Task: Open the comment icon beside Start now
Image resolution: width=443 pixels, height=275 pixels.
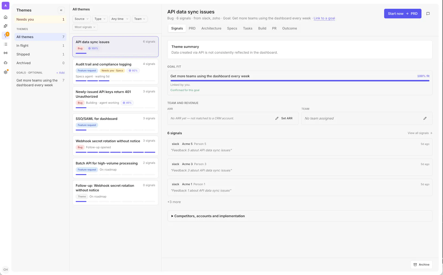Action: coord(428,14)
